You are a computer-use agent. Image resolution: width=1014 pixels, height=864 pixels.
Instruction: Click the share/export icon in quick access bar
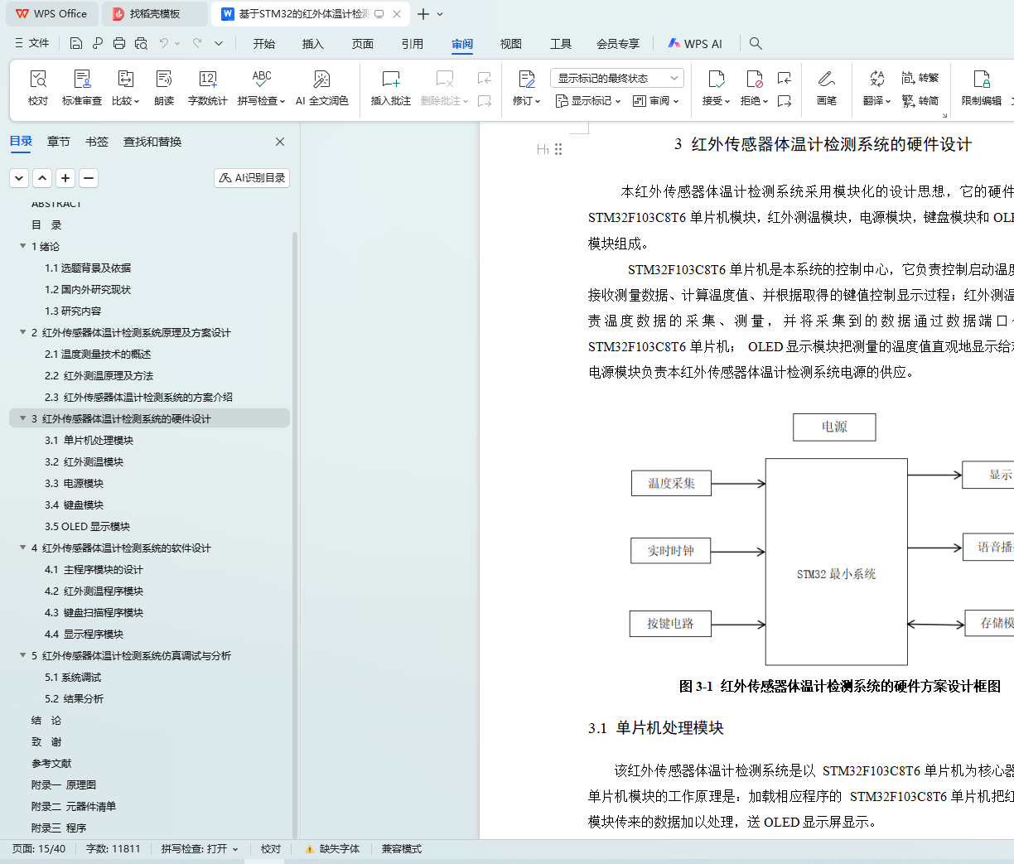[x=98, y=43]
